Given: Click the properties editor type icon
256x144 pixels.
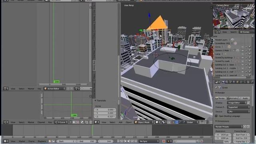Looking at the screenshot, I should (217, 82).
